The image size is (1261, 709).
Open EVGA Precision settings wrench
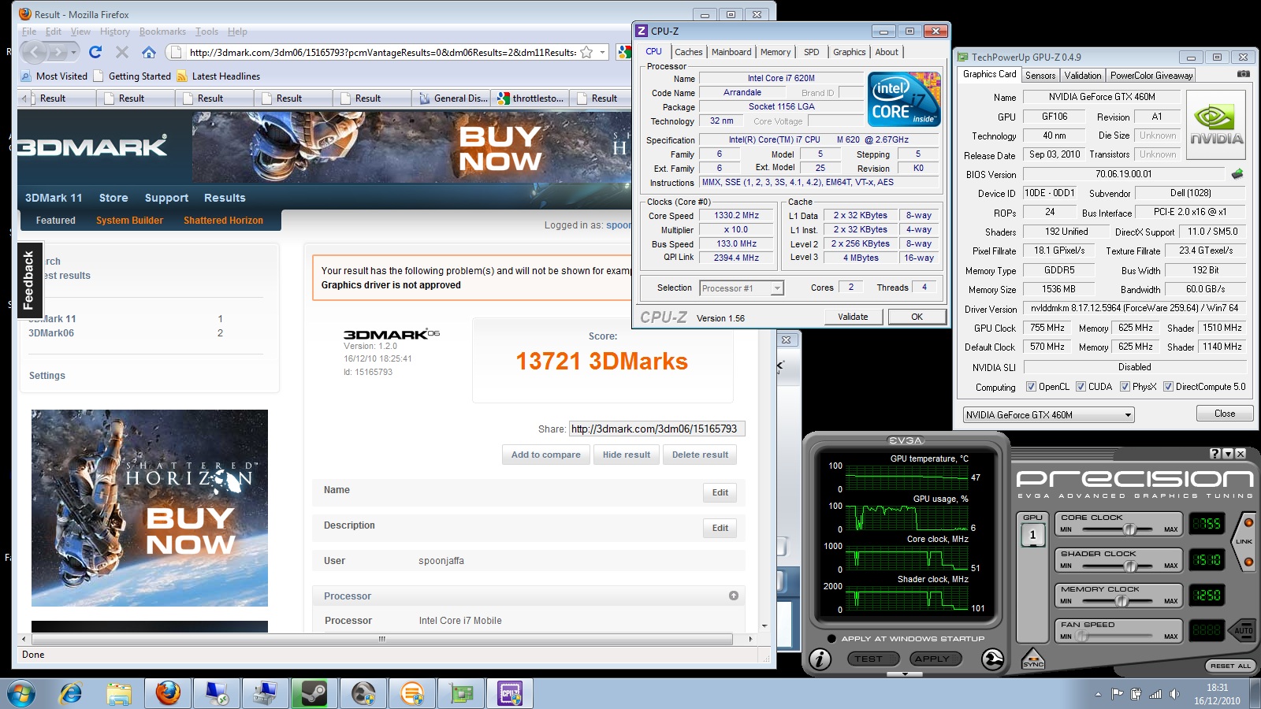tap(993, 659)
